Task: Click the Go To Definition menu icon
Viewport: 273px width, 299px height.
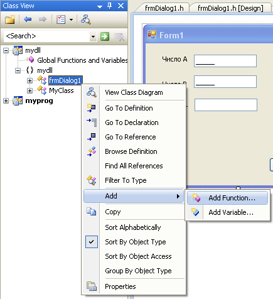Action: (92, 108)
